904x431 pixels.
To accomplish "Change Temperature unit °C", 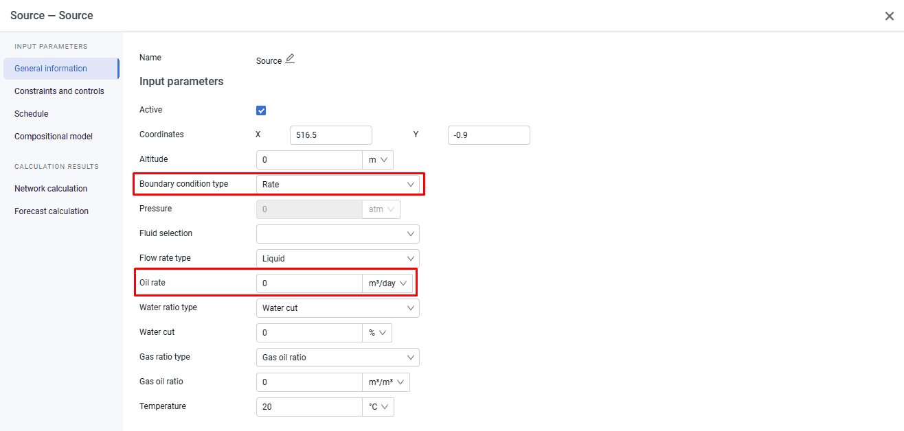I will click(x=378, y=407).
